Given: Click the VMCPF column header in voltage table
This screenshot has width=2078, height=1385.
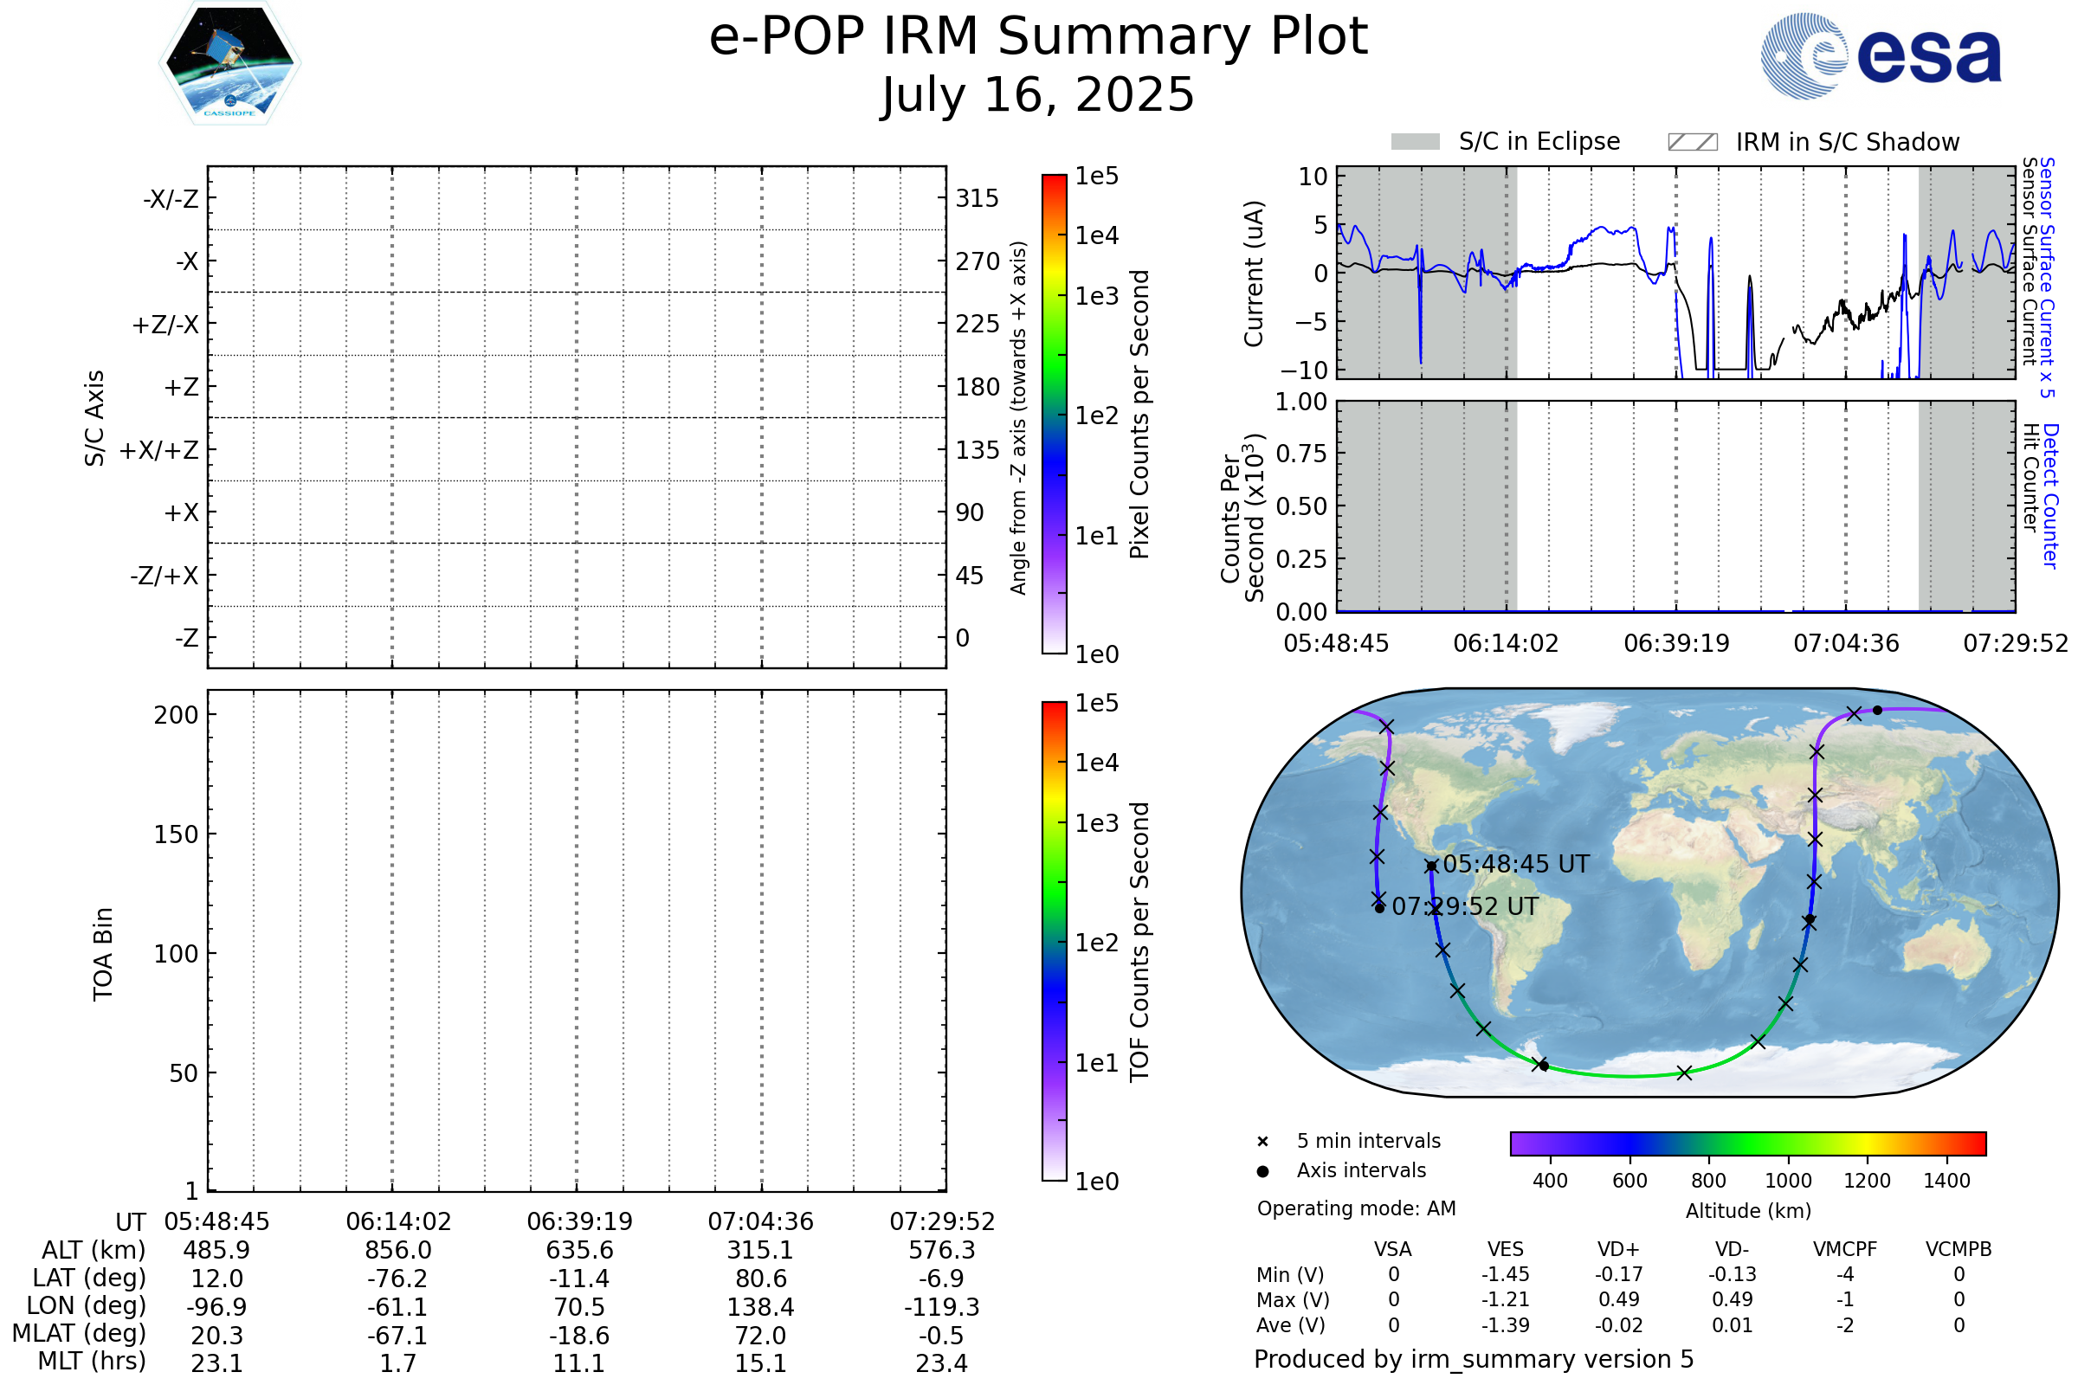Looking at the screenshot, I should point(1845,1249).
